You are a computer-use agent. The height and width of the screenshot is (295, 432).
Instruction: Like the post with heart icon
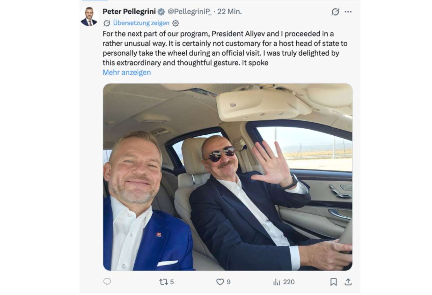220,282
